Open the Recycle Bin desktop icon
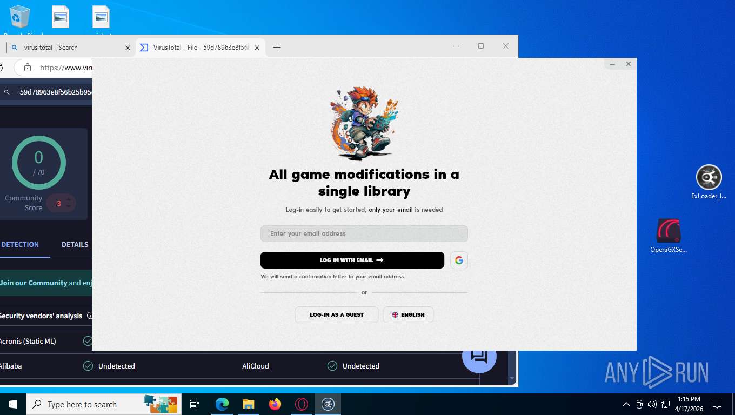735x415 pixels. pyautogui.click(x=20, y=20)
